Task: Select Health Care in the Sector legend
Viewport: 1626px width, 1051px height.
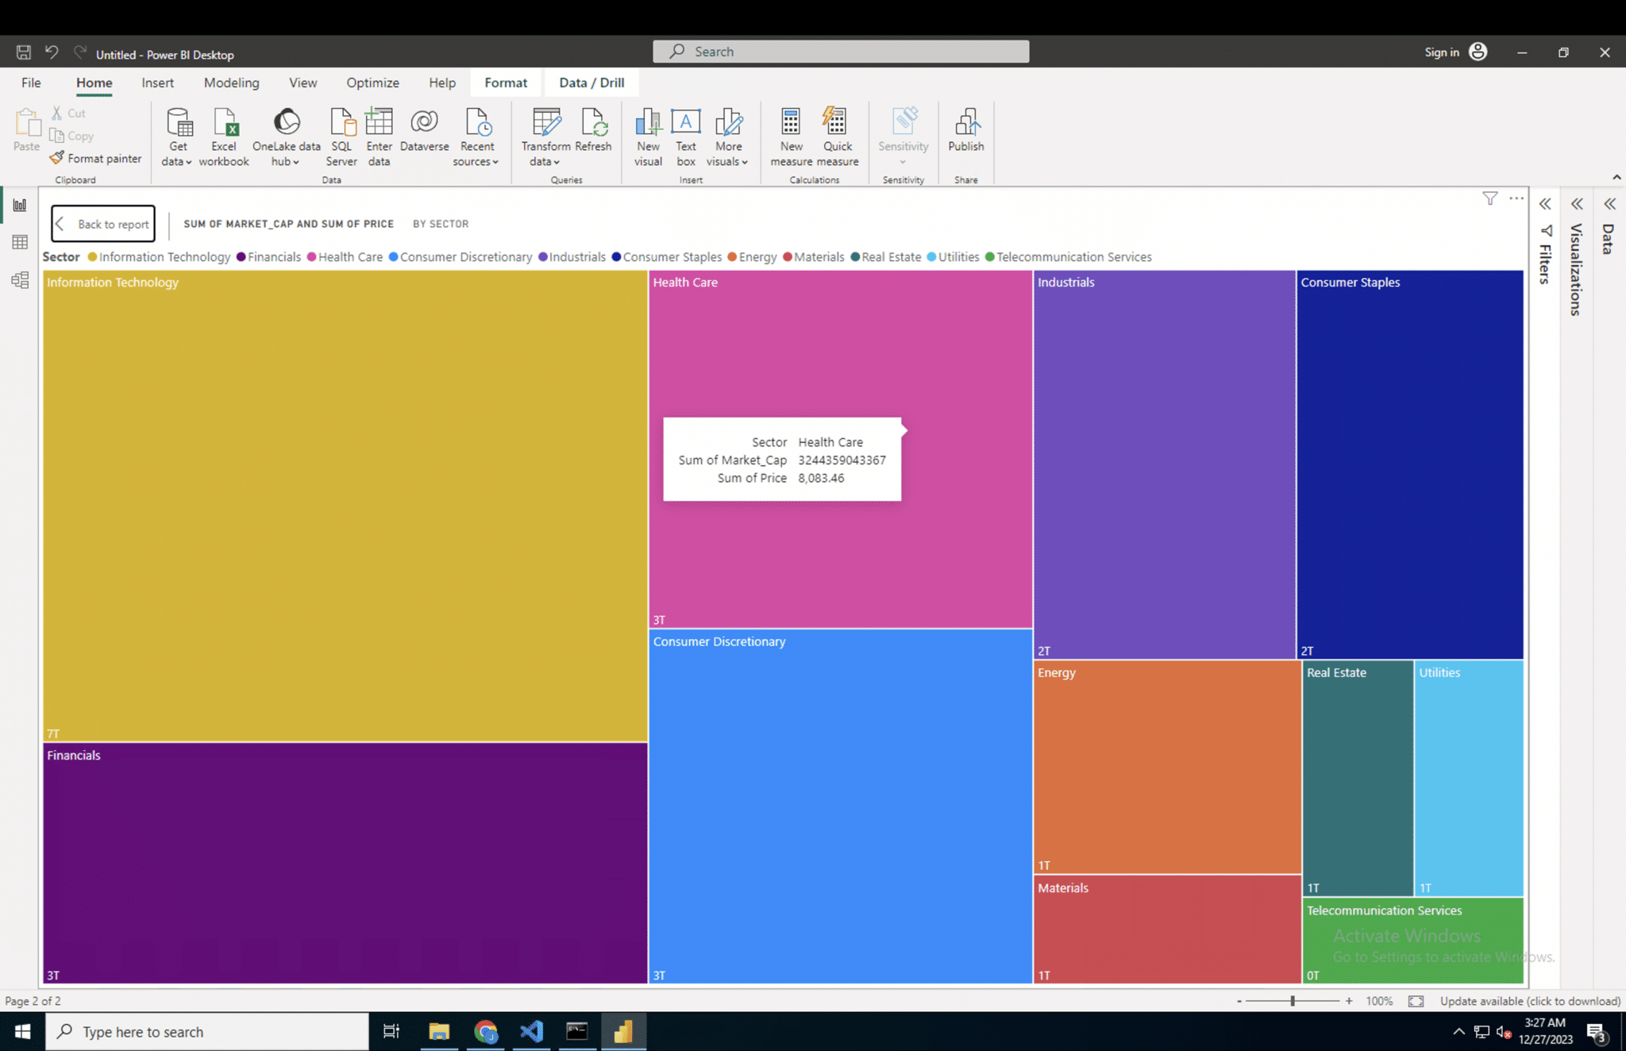Action: (349, 256)
